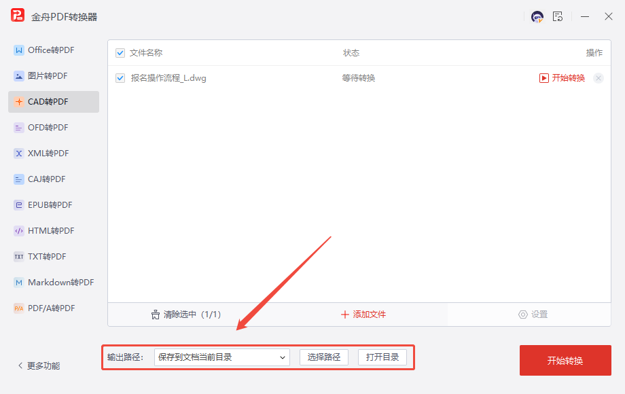This screenshot has height=394, width=625.
Task: Click the 等待转换 status text
Action: coord(358,78)
